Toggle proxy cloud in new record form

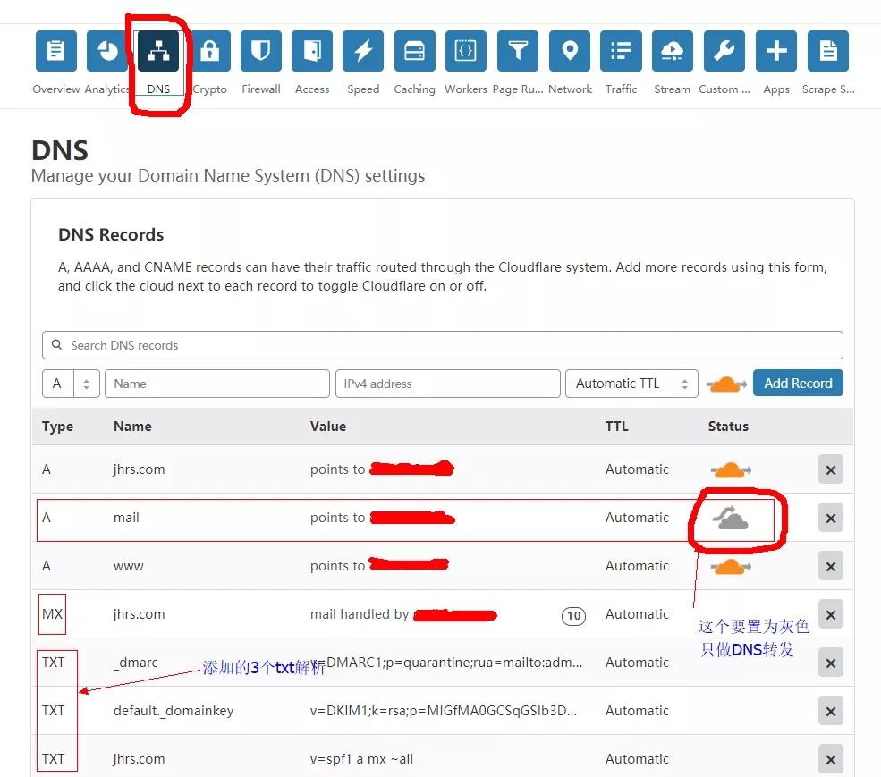click(x=726, y=384)
